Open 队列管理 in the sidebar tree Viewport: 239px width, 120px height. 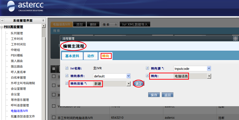click(17, 33)
